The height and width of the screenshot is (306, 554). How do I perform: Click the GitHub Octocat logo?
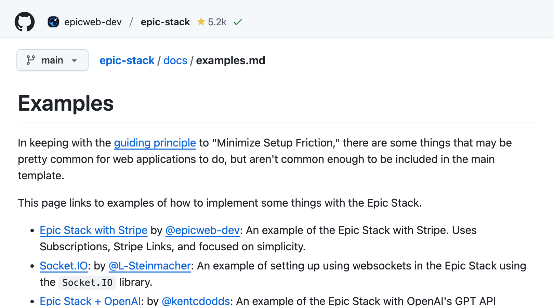click(x=25, y=22)
